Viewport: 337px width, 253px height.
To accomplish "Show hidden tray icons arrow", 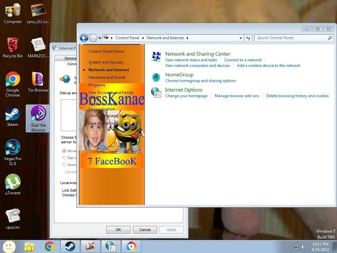I will click(x=288, y=247).
